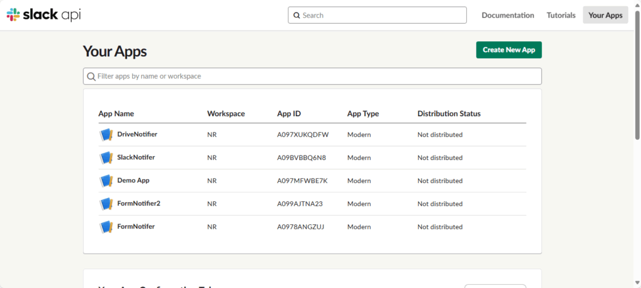The image size is (641, 288).
Task: Click Not distributed status for Demo App
Action: pos(440,181)
